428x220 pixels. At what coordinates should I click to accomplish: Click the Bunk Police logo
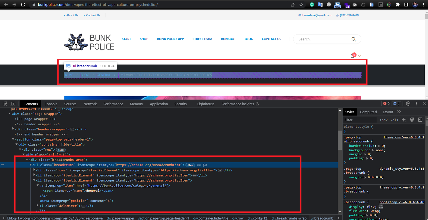point(89,42)
